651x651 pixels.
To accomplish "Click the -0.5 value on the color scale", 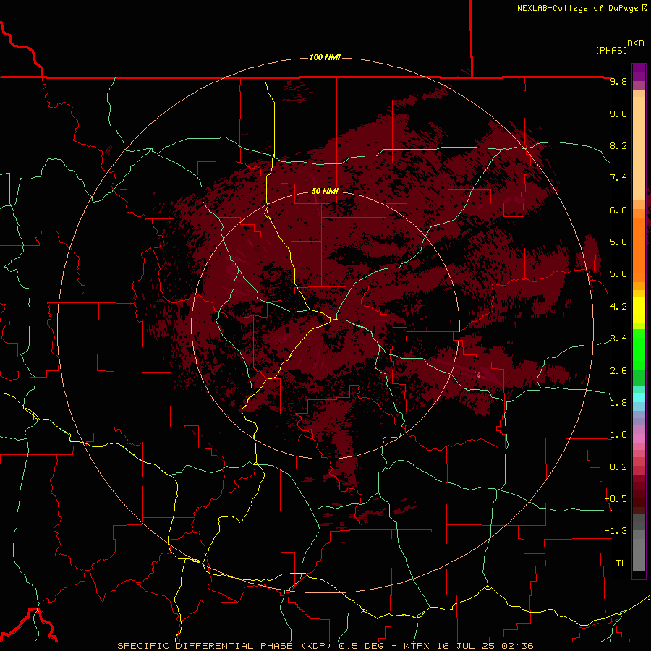I will tap(616, 498).
